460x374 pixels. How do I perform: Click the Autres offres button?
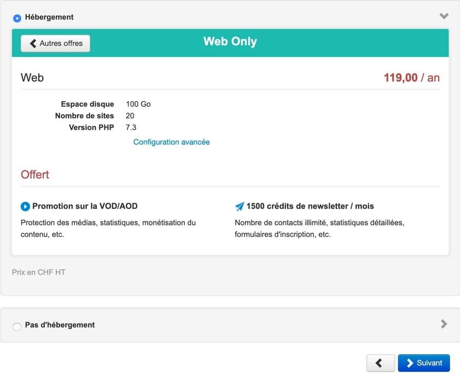tap(55, 43)
